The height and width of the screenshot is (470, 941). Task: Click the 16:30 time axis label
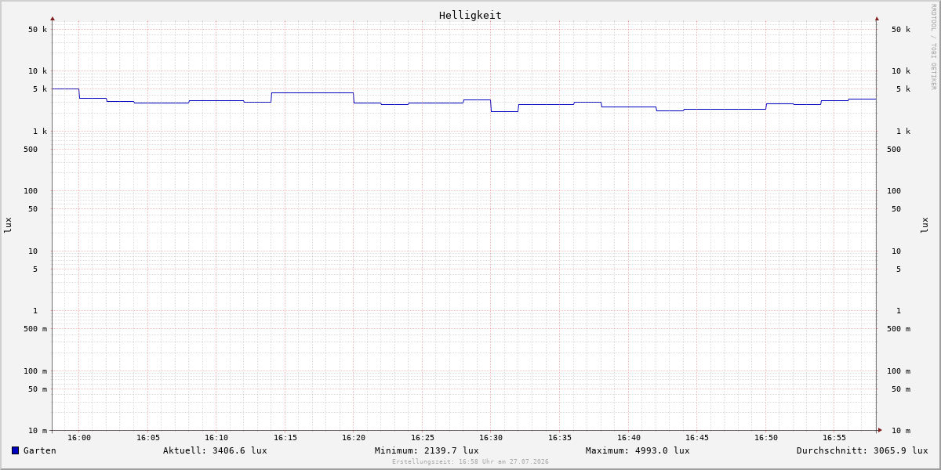[491, 438]
